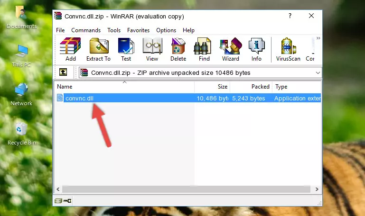This screenshot has width=365, height=216.
Task: Click the horizontal scrollbar right arrow
Action: (317, 189)
